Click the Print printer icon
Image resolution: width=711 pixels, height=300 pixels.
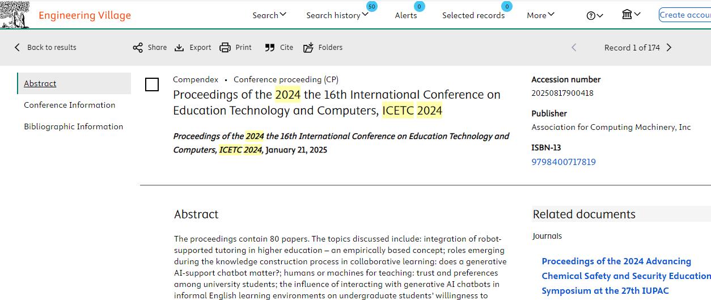pyautogui.click(x=225, y=48)
